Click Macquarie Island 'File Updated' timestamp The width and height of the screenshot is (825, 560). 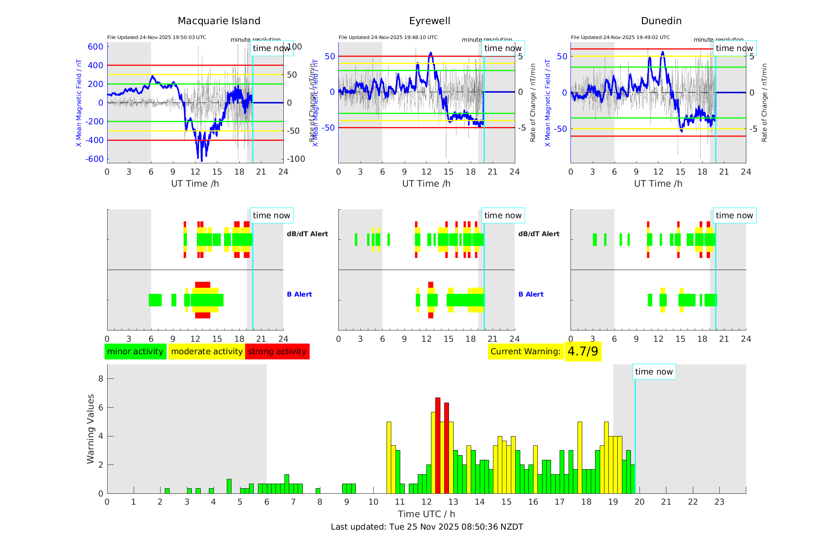point(156,37)
